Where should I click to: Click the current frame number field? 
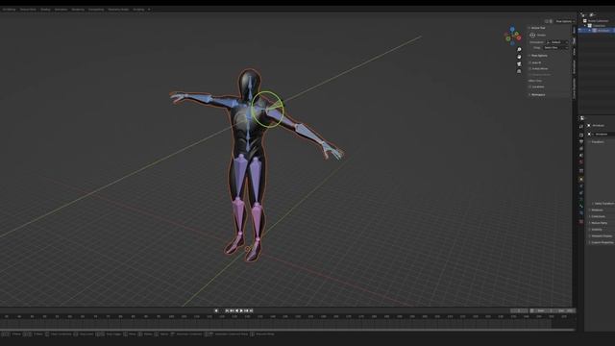[519, 310]
